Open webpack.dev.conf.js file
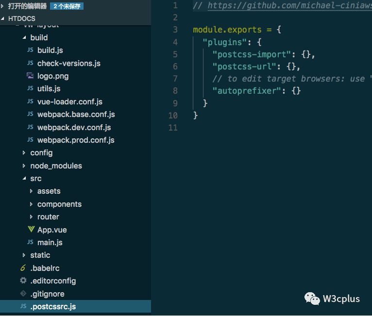The height and width of the screenshot is (316, 372). pos(74,128)
